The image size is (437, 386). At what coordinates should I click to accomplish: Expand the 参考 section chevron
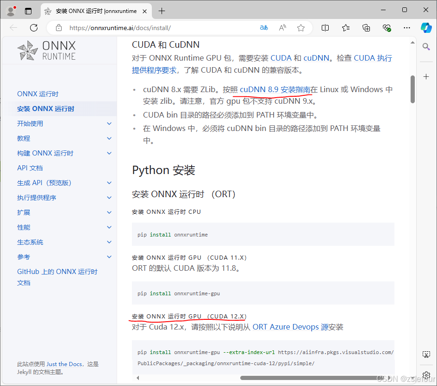pos(109,257)
